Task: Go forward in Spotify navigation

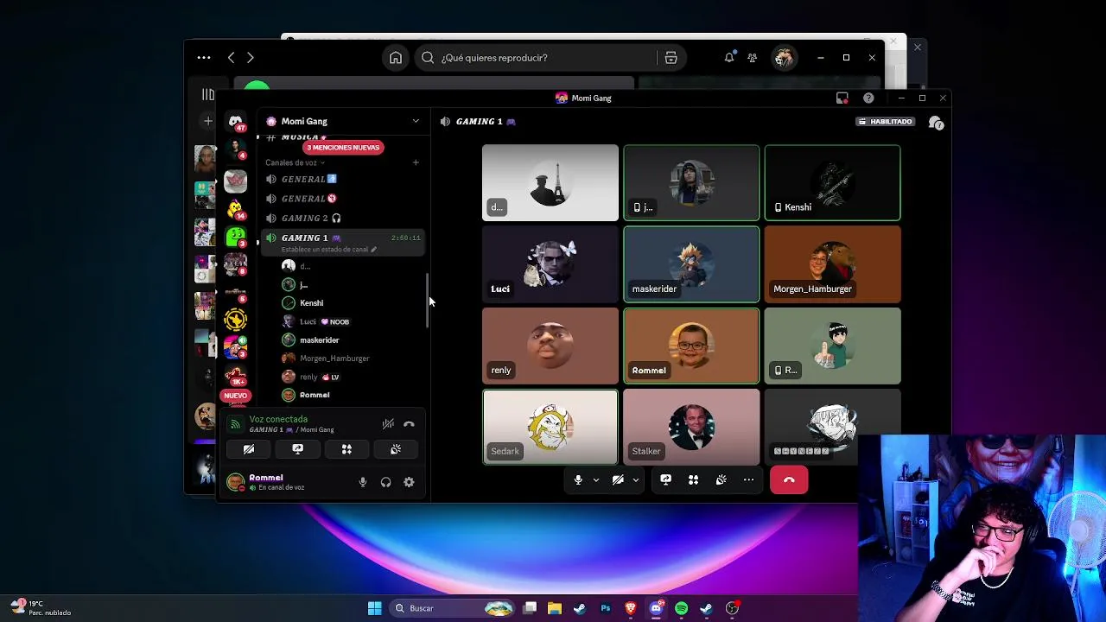Action: point(251,58)
